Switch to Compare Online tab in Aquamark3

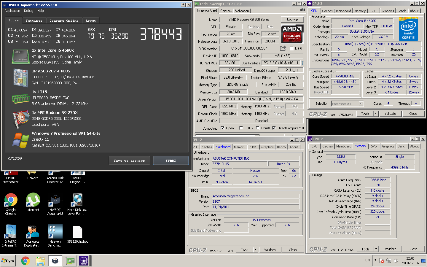(x=64, y=20)
